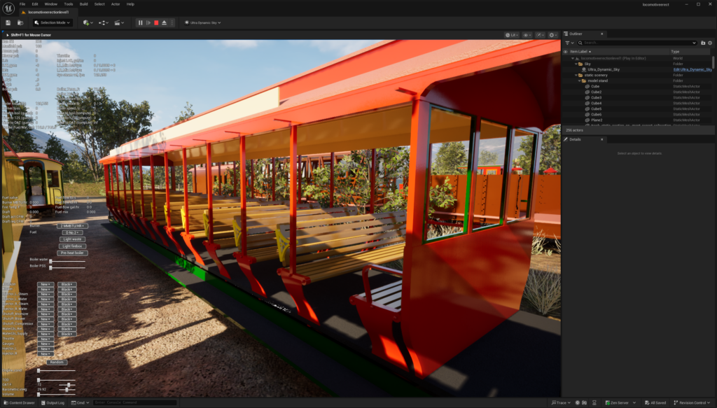This screenshot has height=408, width=717.
Task: Click the Eject from player icon
Action: 164,22
